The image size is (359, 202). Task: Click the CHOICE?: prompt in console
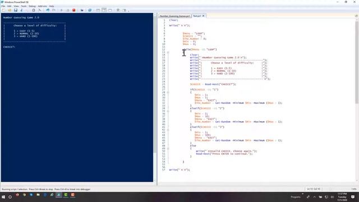9,47
